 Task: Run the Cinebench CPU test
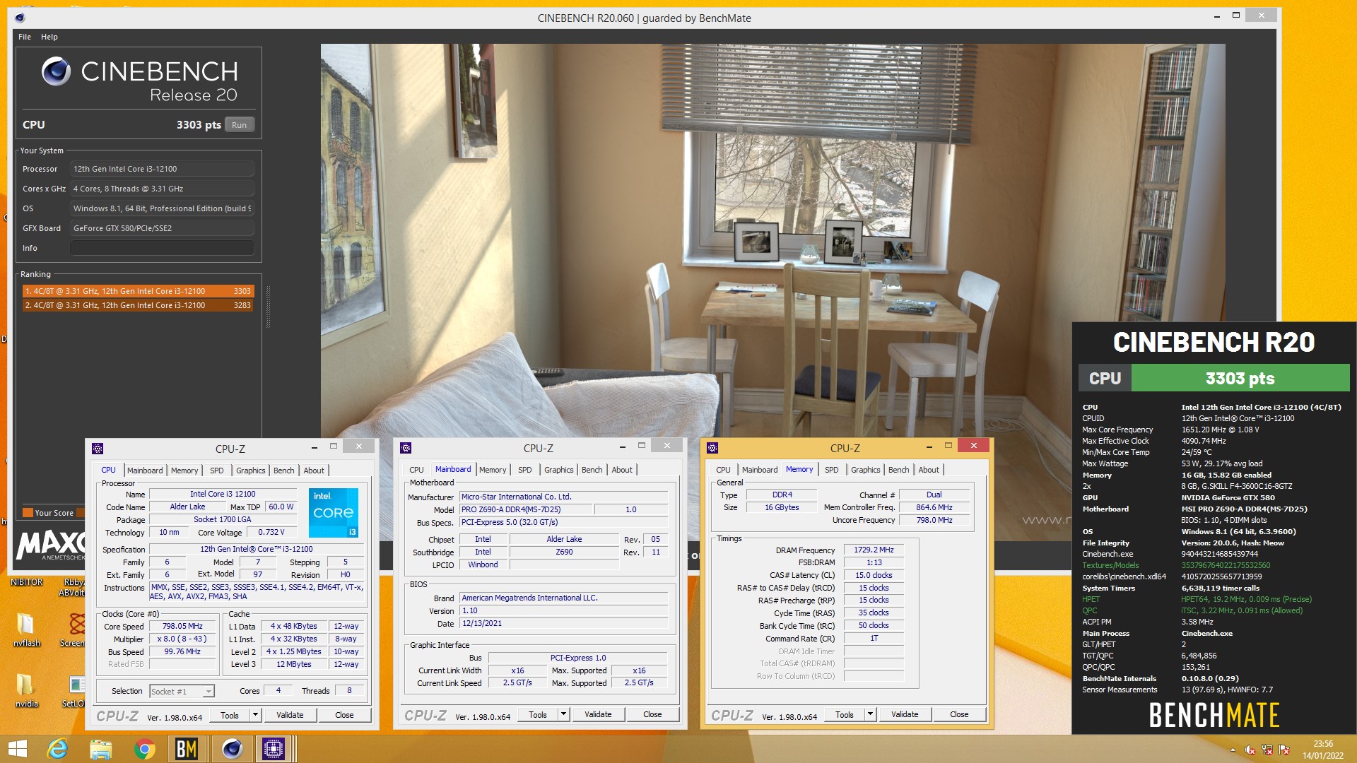240,125
